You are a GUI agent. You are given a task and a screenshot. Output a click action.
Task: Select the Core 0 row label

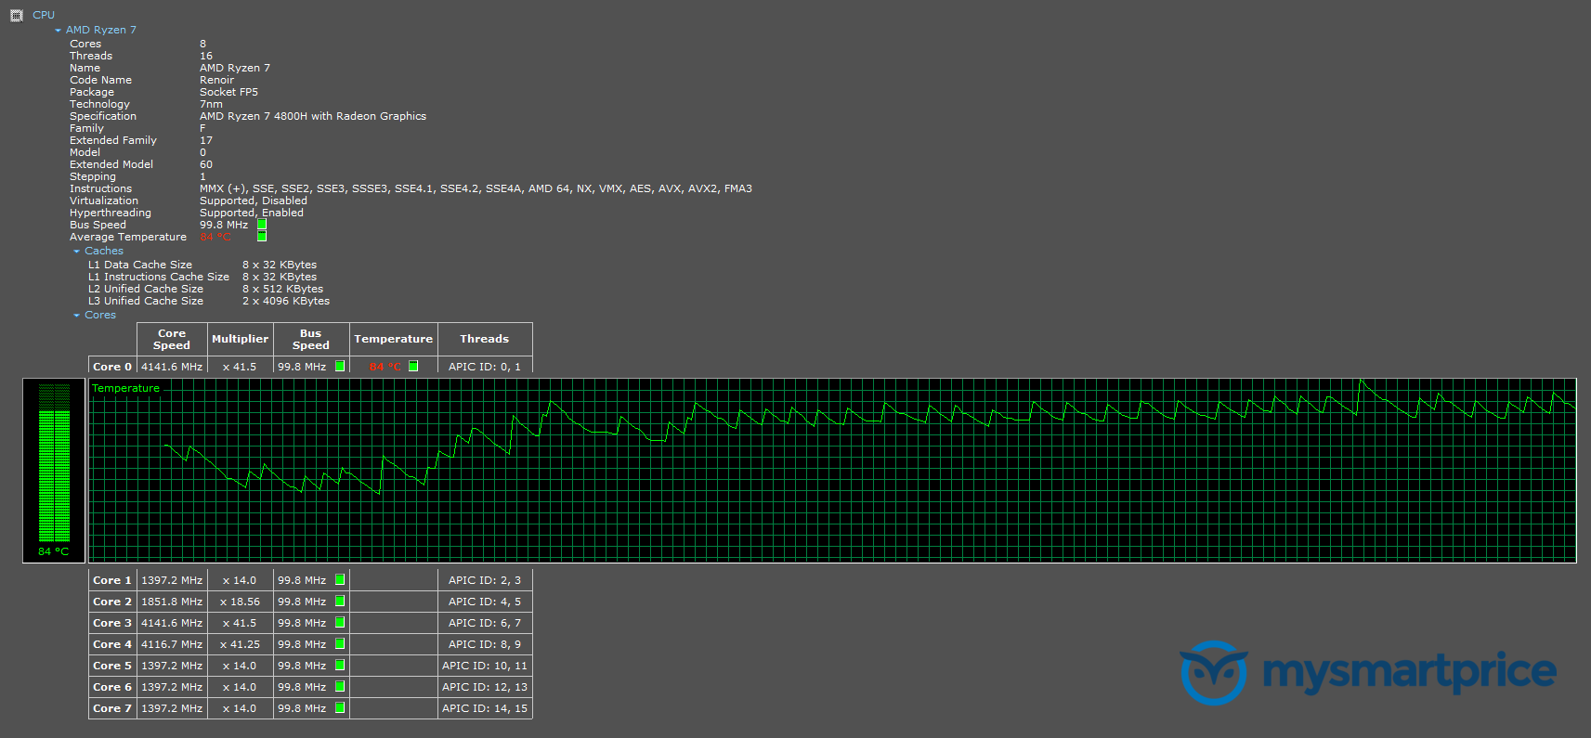pos(112,367)
